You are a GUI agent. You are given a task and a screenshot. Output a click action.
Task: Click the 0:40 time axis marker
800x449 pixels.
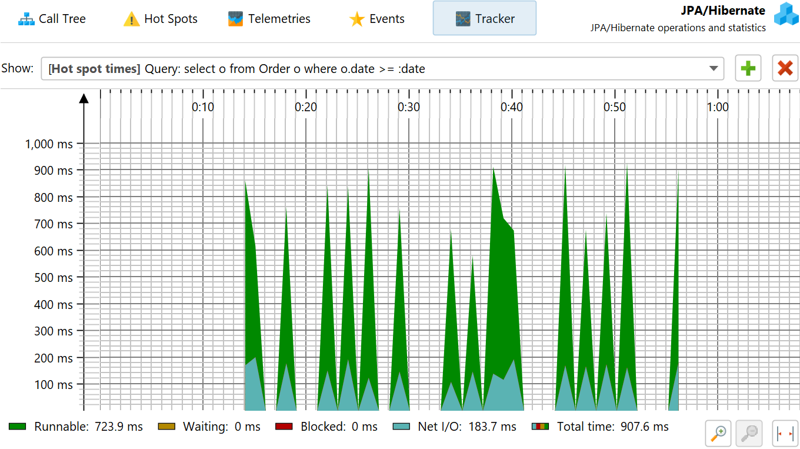click(x=512, y=107)
